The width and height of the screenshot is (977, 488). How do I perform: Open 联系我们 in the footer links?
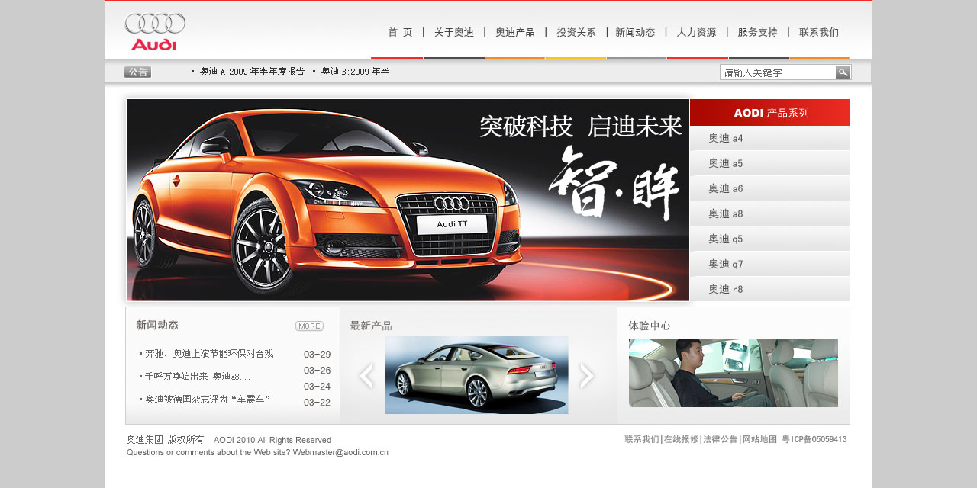[x=642, y=439]
